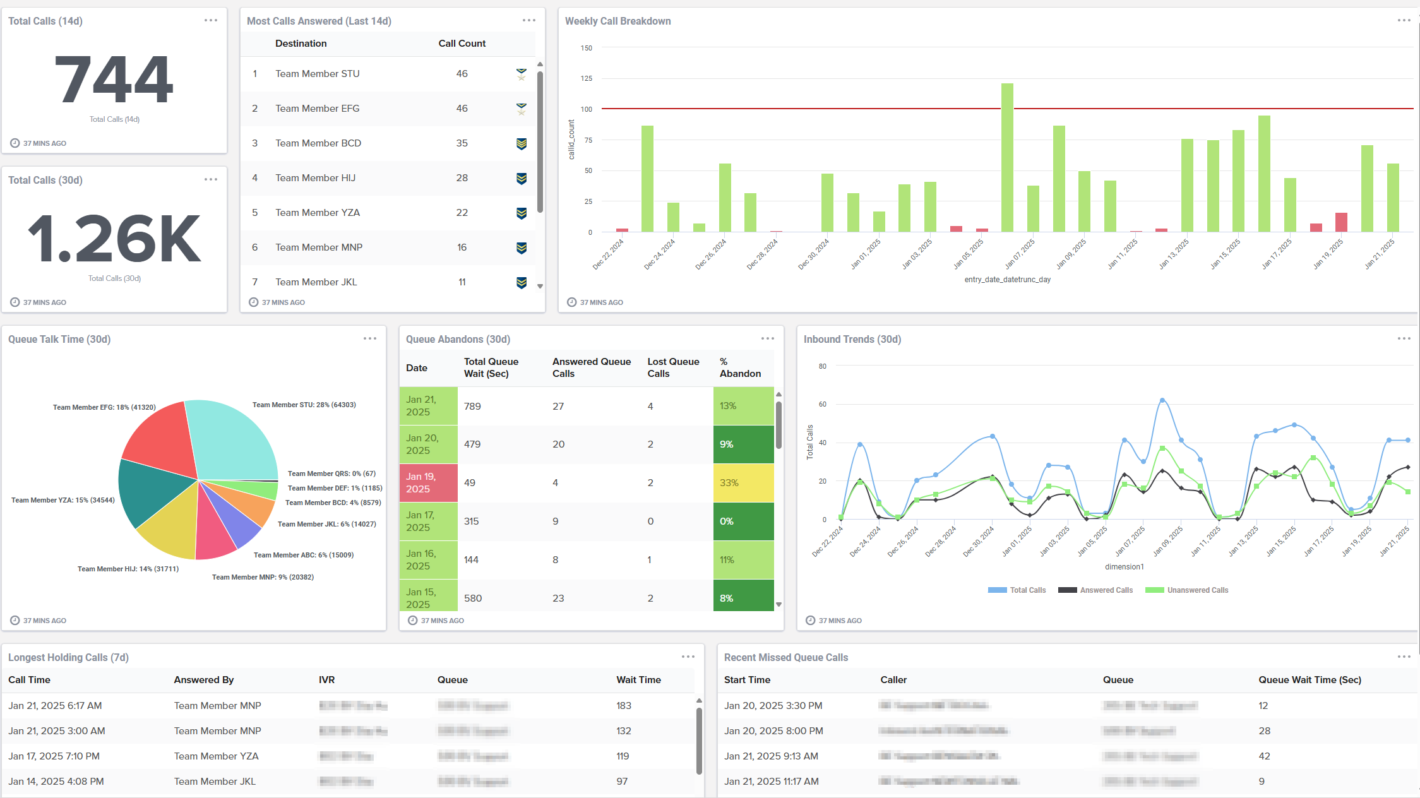Click rank badge icon for Team Member MNP
The width and height of the screenshot is (1420, 798).
coord(522,248)
